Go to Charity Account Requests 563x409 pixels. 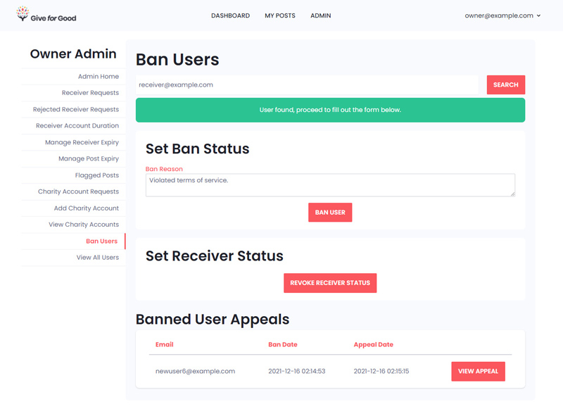tap(78, 191)
